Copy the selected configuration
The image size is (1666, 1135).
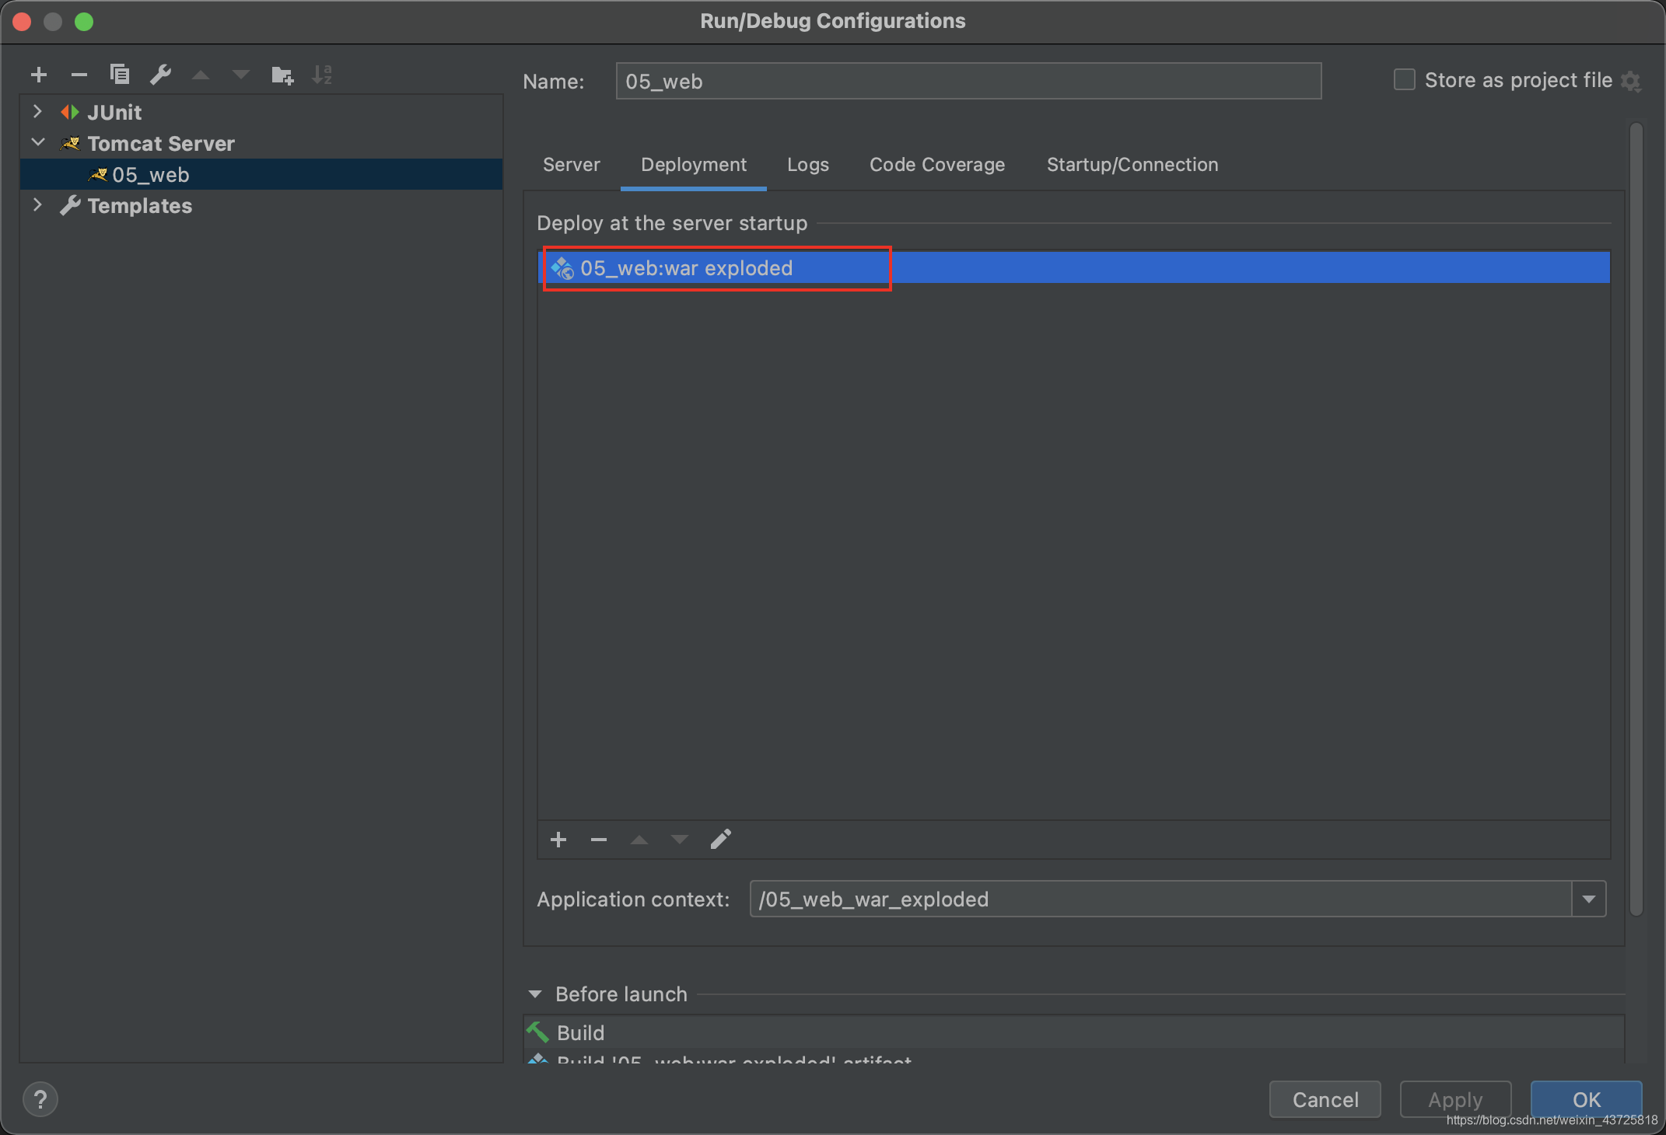(120, 75)
